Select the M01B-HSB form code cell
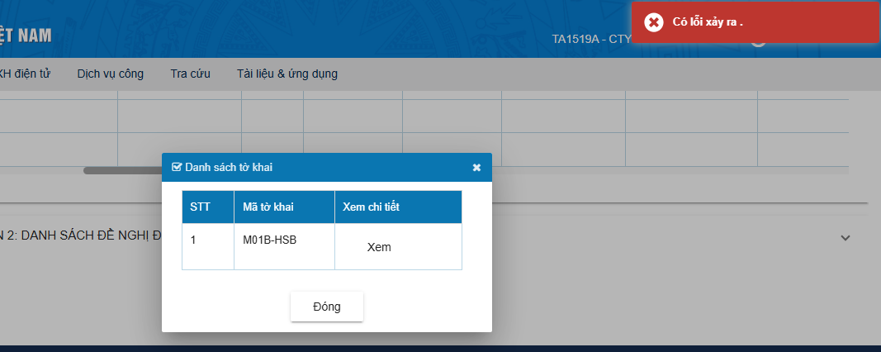The image size is (881, 352). [x=269, y=240]
